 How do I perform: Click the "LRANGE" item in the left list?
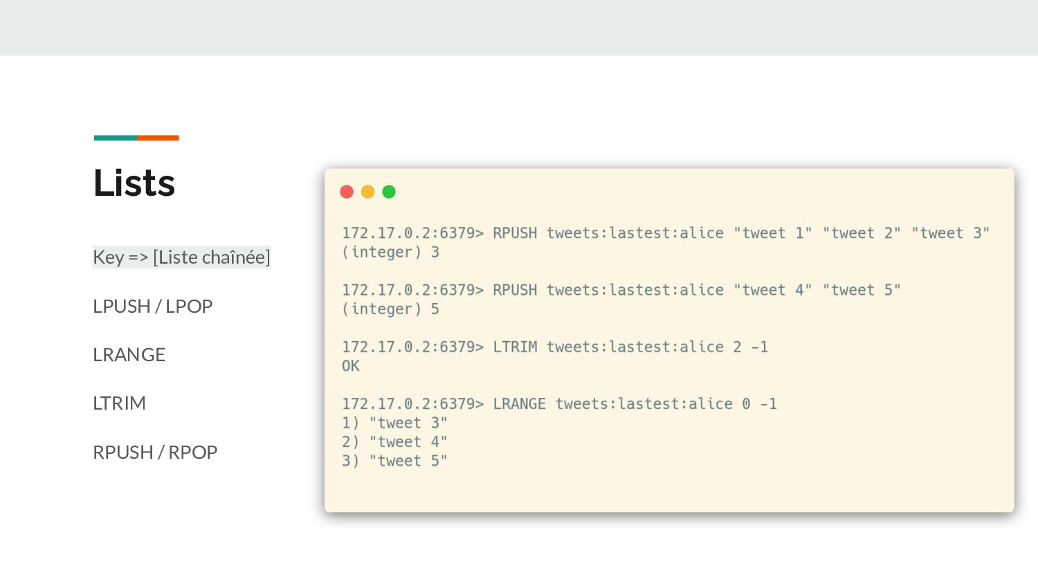tap(129, 355)
